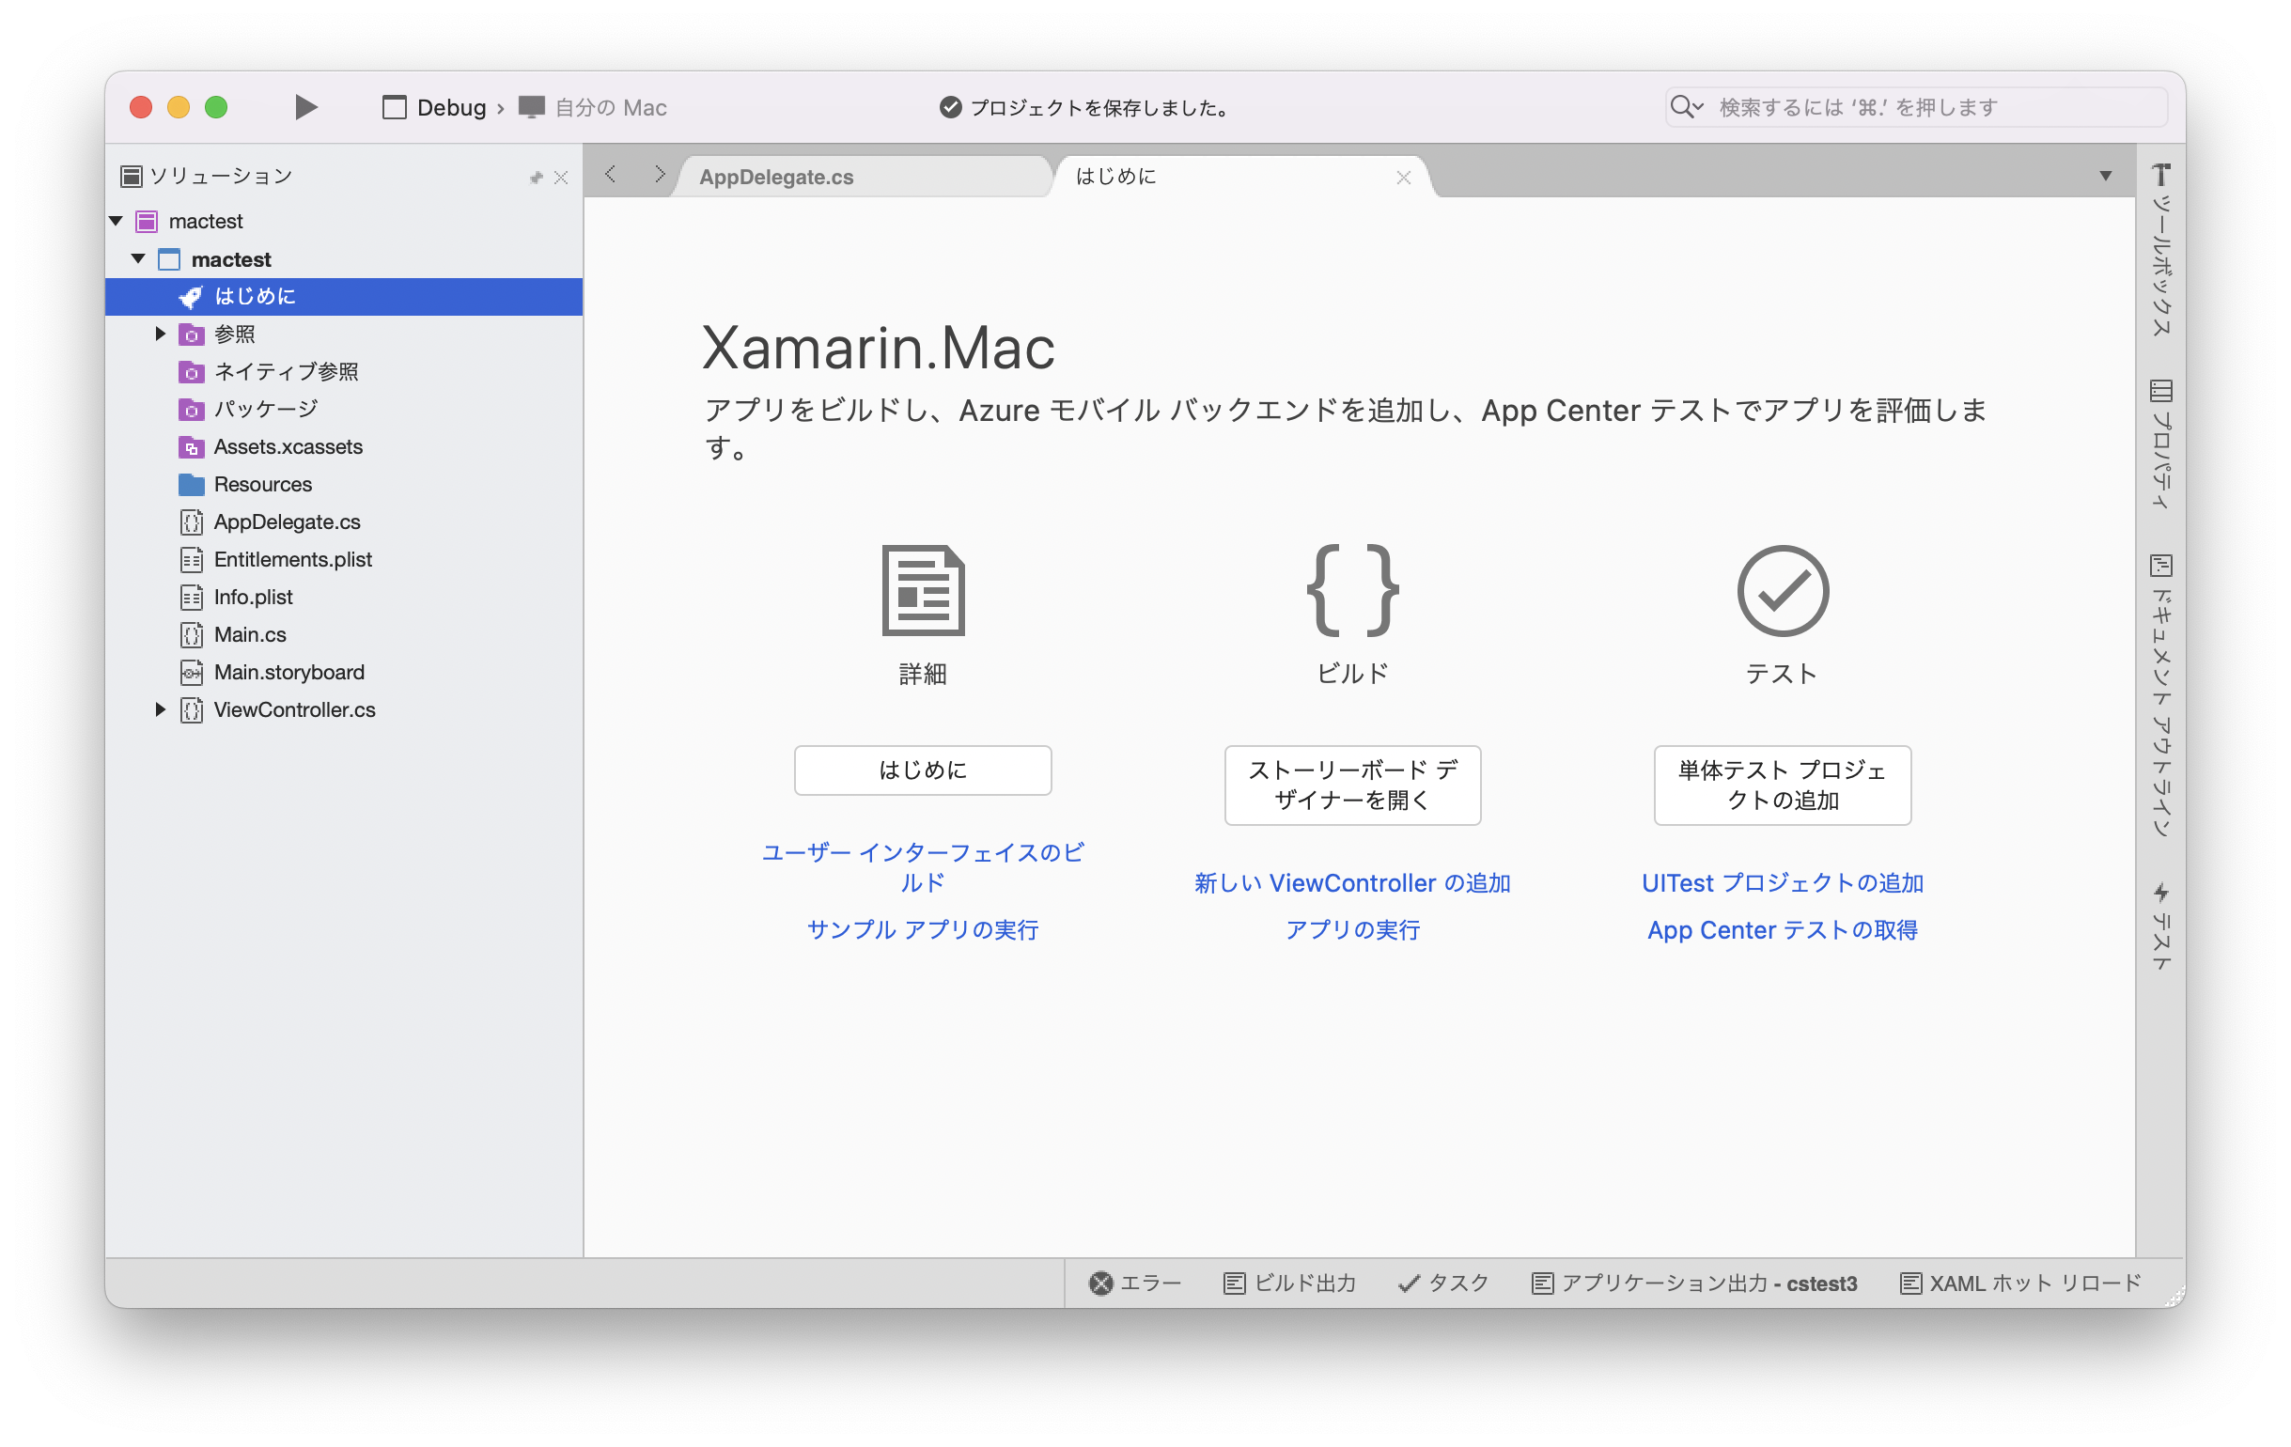
Task: Select Assets.xcassets in the solution tree
Action: coord(343,447)
